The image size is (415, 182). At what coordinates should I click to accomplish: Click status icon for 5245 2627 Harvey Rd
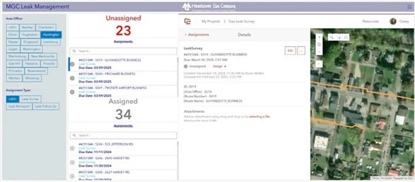pos(72,176)
